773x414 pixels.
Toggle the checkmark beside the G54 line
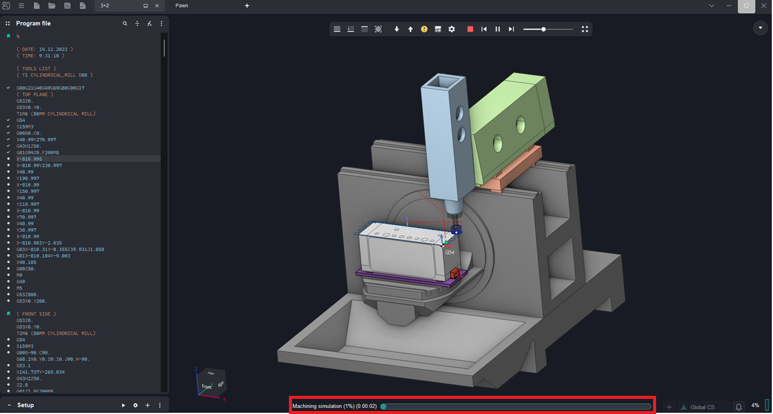coord(8,120)
